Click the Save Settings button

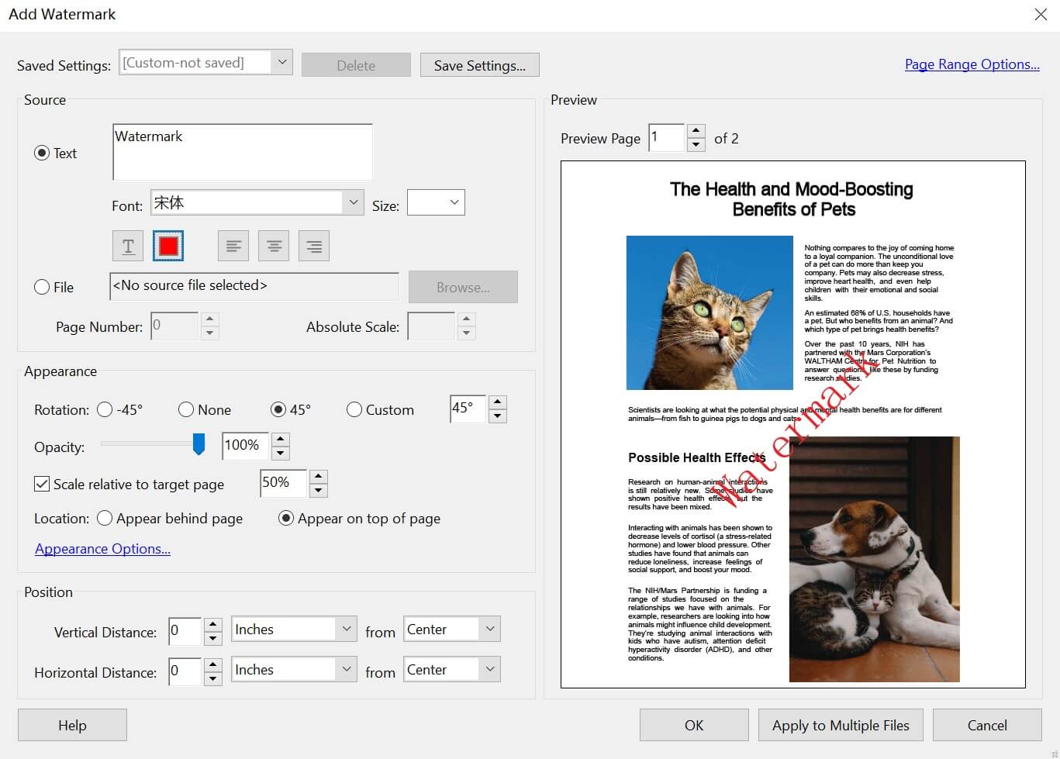(x=479, y=64)
